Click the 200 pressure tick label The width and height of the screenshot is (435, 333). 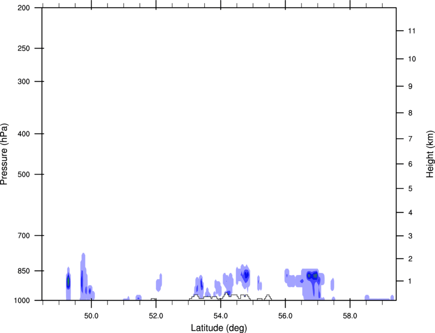[x=24, y=8]
